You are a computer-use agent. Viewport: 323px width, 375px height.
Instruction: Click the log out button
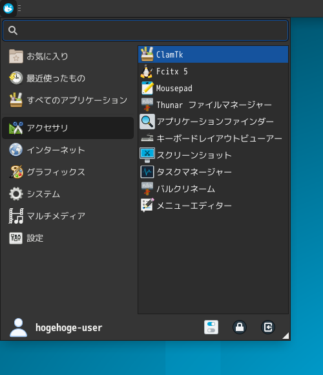click(x=268, y=327)
